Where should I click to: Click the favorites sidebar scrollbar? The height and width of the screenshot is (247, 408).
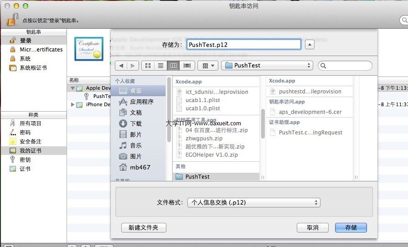point(169,109)
